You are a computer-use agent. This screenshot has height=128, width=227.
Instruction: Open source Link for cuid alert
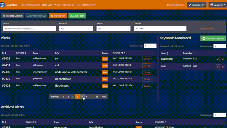(x=105, y=66)
